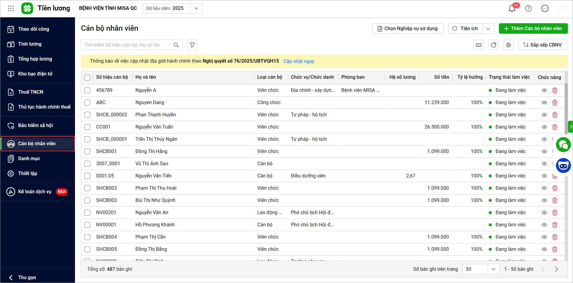Open the help question mark icon

click(x=528, y=8)
